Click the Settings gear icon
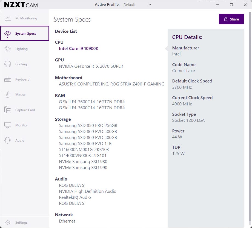252x228 pixels. tap(8, 222)
